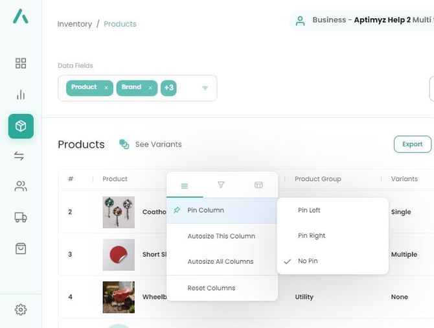
Task: Open the delivery truck icon in sidebar
Action: pyautogui.click(x=21, y=218)
